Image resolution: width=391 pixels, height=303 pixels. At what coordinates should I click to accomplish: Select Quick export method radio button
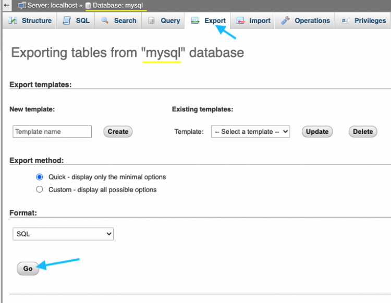(40, 177)
